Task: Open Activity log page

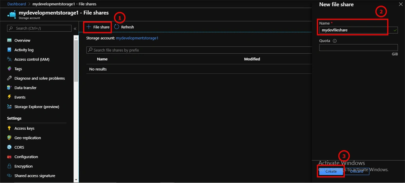Action: click(24, 50)
